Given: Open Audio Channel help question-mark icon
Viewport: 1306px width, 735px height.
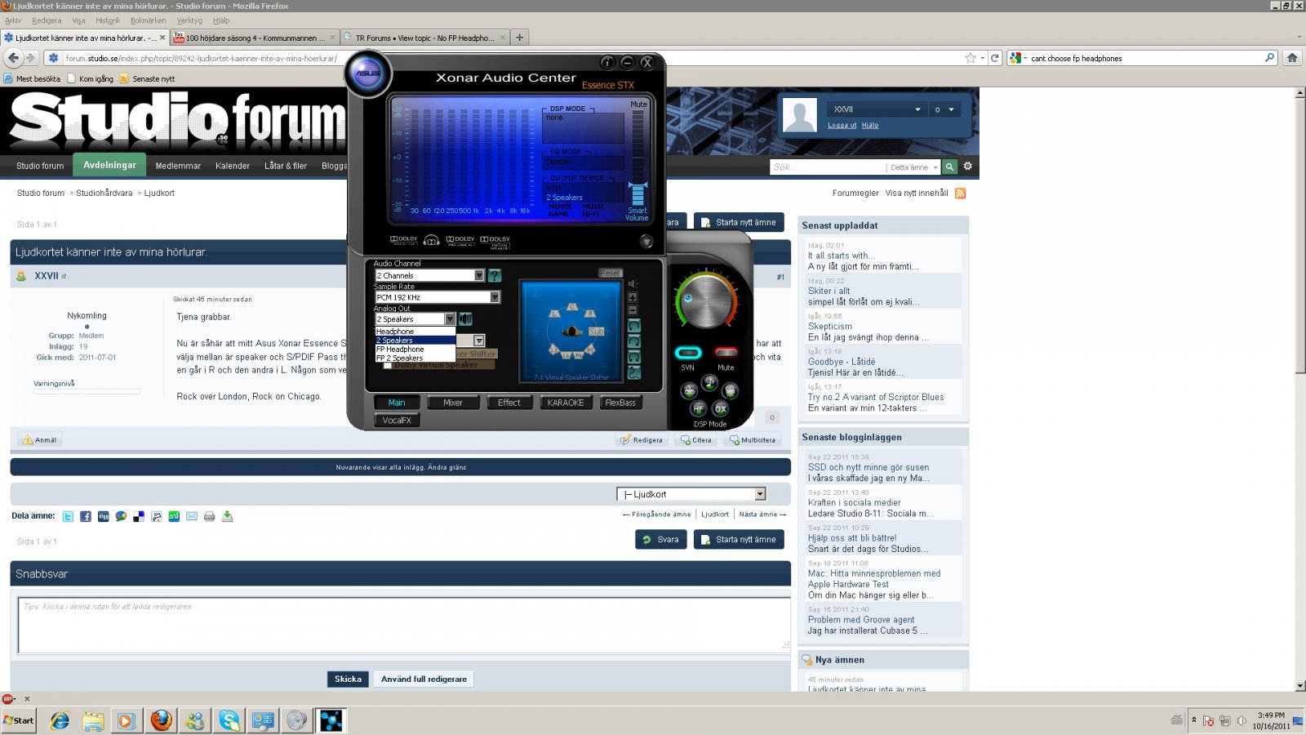Looking at the screenshot, I should 495,276.
